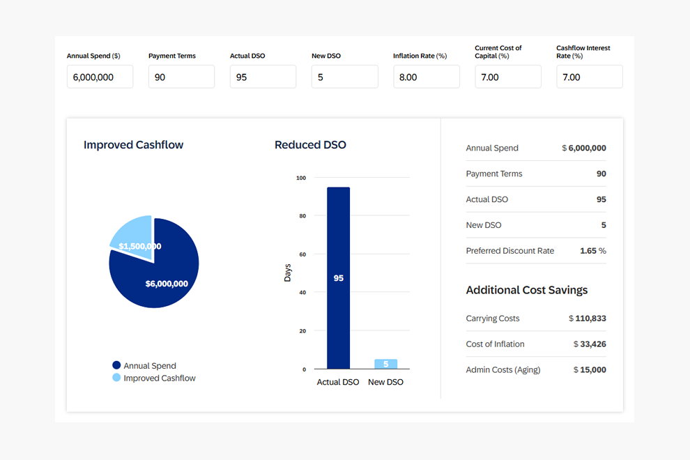
Task: Click the Improved Cashflow chart title
Action: [x=133, y=144]
